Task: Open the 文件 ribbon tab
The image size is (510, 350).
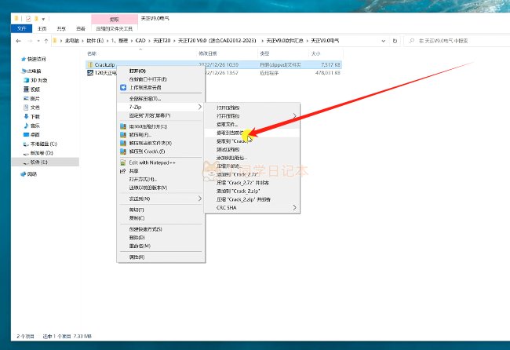Action: pos(23,27)
